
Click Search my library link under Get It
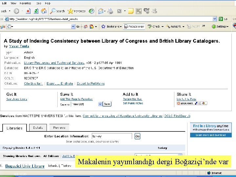click(17, 99)
